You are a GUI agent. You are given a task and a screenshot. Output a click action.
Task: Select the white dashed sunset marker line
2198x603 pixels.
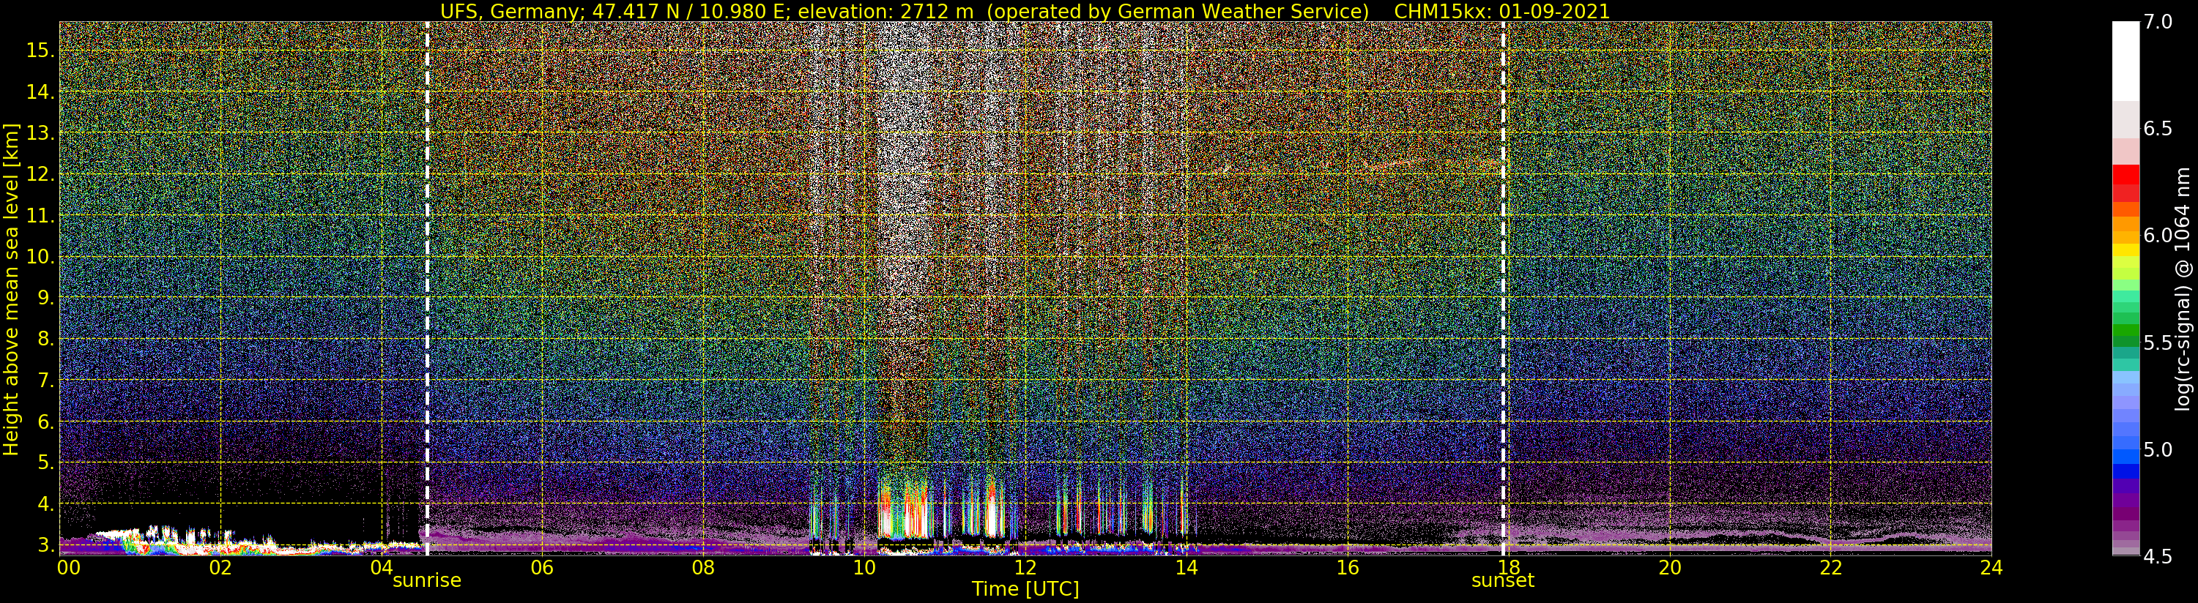1503,288
